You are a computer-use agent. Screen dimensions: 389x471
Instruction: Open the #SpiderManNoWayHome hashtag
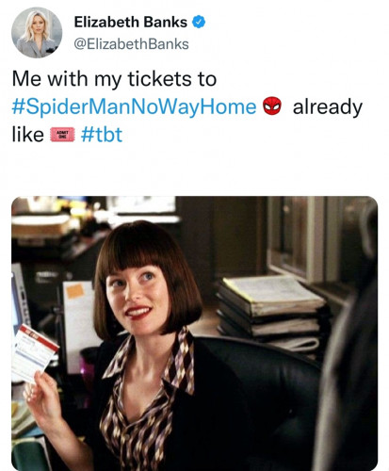pos(134,106)
